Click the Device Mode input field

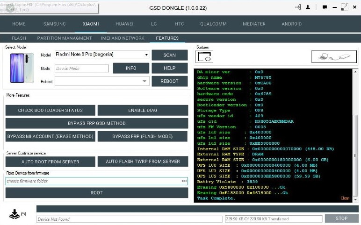82,69
